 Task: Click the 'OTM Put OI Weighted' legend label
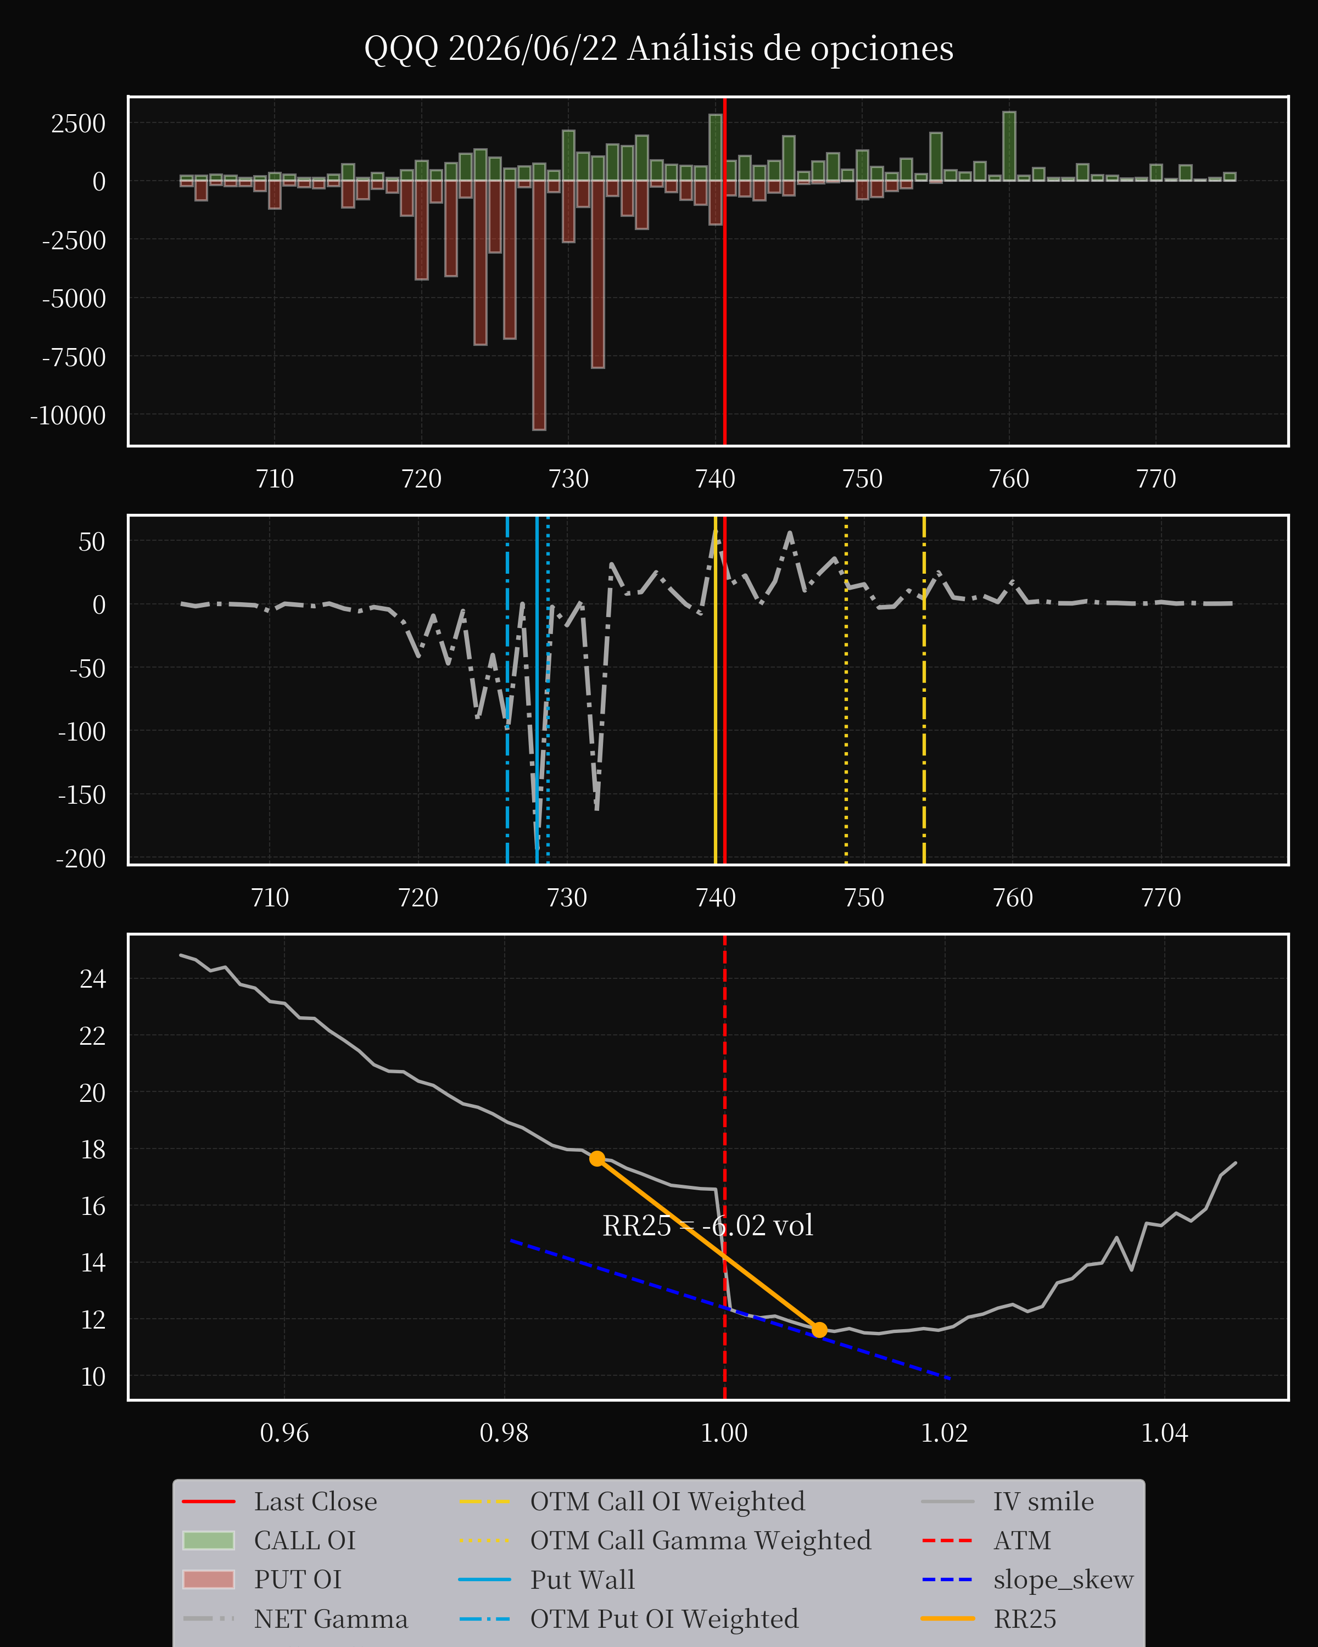pos(664,1619)
